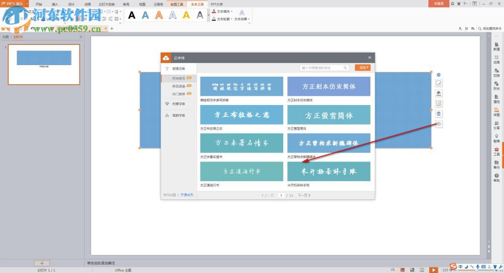Open 切换 transition pane in right sidebar
504x273 pixels.
pyautogui.click(x=496, y=73)
